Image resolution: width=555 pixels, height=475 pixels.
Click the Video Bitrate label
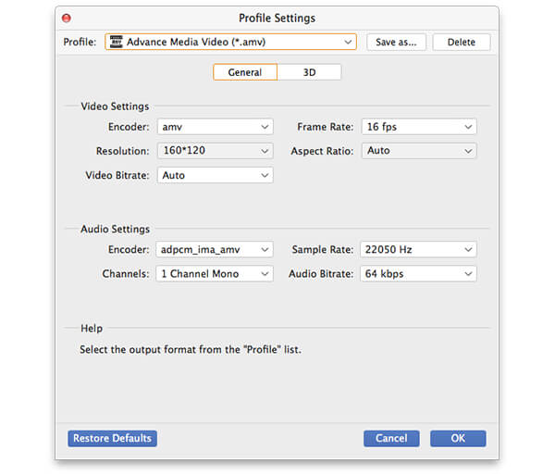click(x=117, y=175)
